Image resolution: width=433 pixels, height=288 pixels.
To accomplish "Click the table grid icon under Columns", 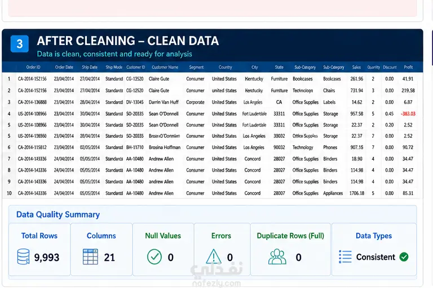I will point(90,256).
